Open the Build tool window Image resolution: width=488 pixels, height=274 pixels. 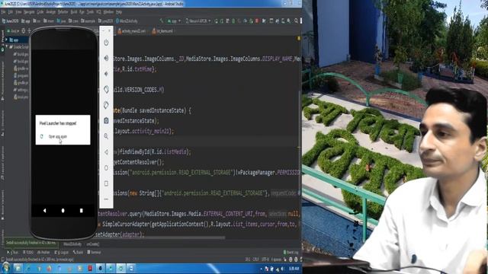tap(78, 253)
